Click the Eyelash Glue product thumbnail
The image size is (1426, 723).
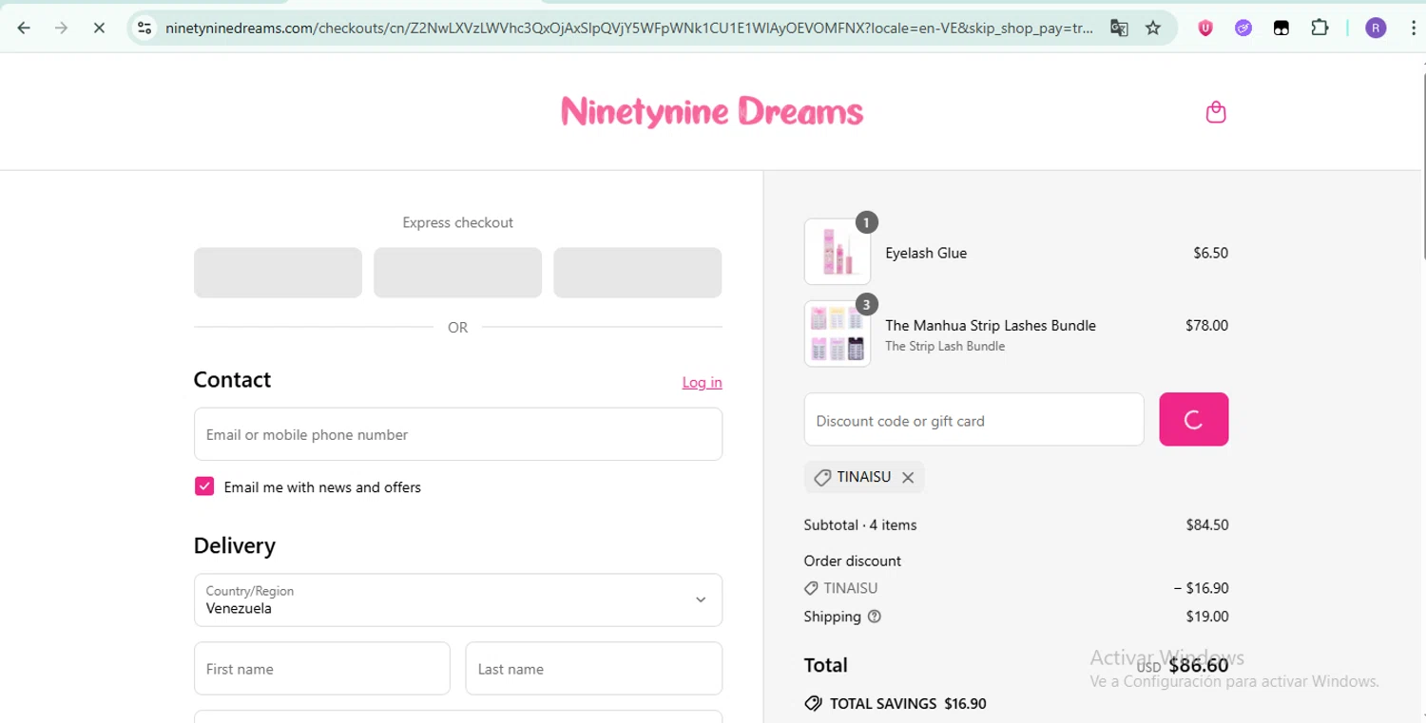[838, 252]
